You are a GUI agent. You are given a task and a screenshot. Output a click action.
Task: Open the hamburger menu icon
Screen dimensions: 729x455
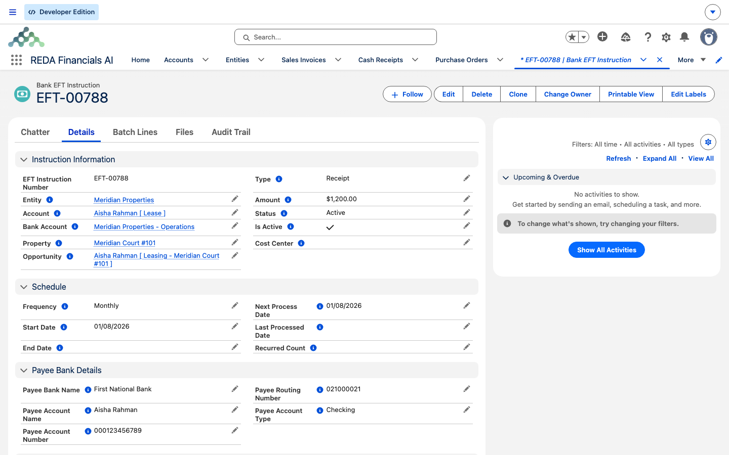point(13,12)
